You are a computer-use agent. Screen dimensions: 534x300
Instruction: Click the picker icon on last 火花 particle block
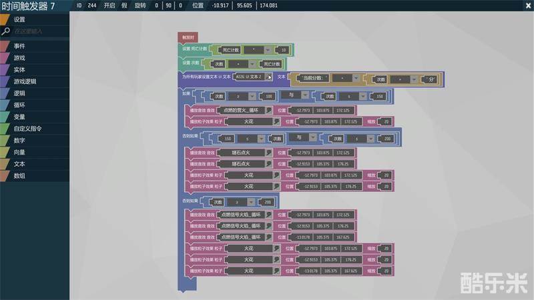click(276, 271)
